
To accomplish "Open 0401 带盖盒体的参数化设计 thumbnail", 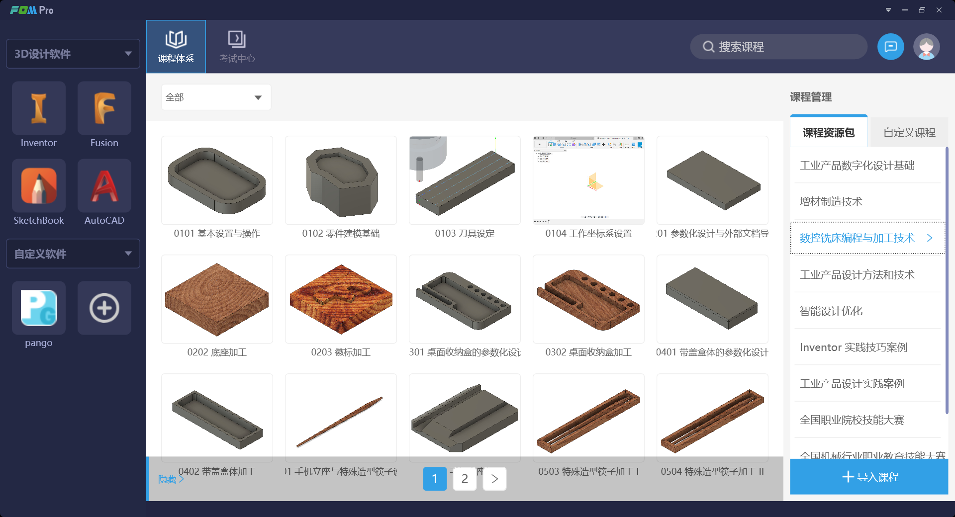I will [x=712, y=299].
